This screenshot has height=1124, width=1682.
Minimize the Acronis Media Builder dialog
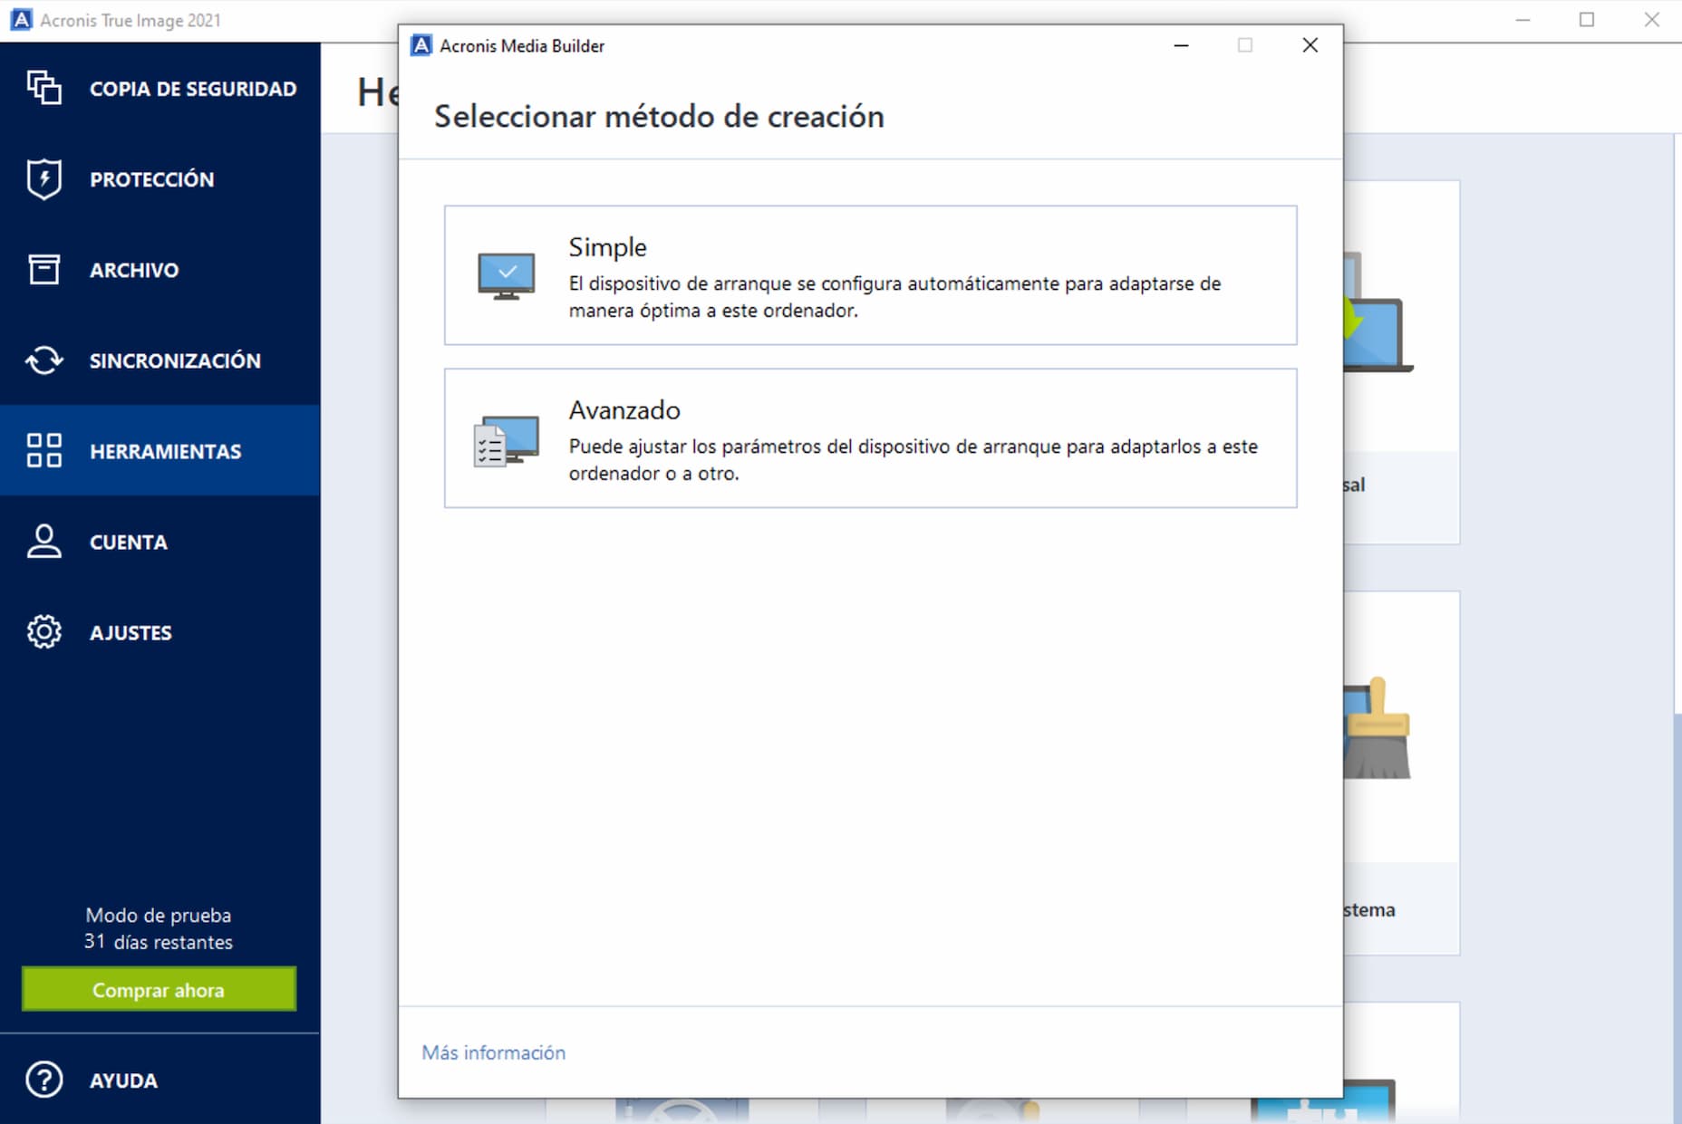point(1181,45)
